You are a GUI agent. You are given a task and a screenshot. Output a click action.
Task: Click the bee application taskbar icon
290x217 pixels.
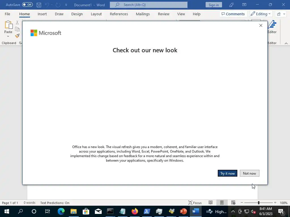171,211
